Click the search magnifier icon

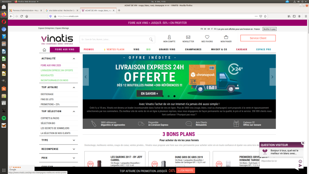pyautogui.click(x=151, y=39)
